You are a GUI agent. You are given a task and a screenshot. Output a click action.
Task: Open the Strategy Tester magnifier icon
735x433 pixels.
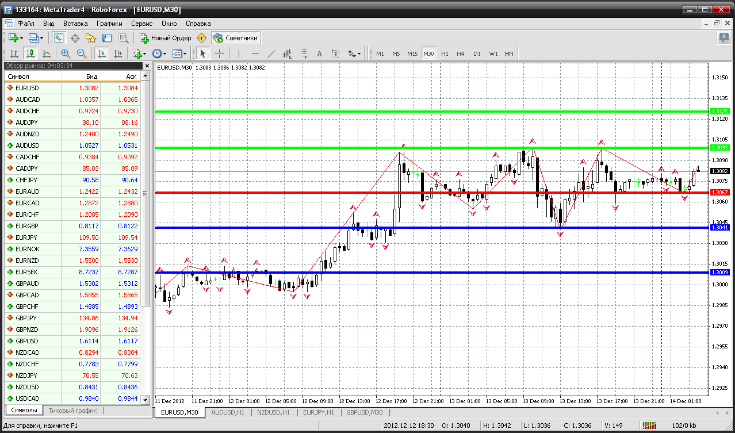[x=123, y=38]
